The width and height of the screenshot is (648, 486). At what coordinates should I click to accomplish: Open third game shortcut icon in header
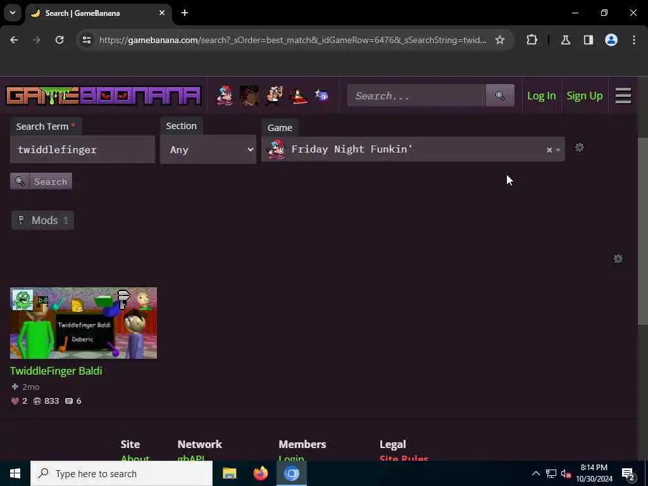tap(274, 96)
